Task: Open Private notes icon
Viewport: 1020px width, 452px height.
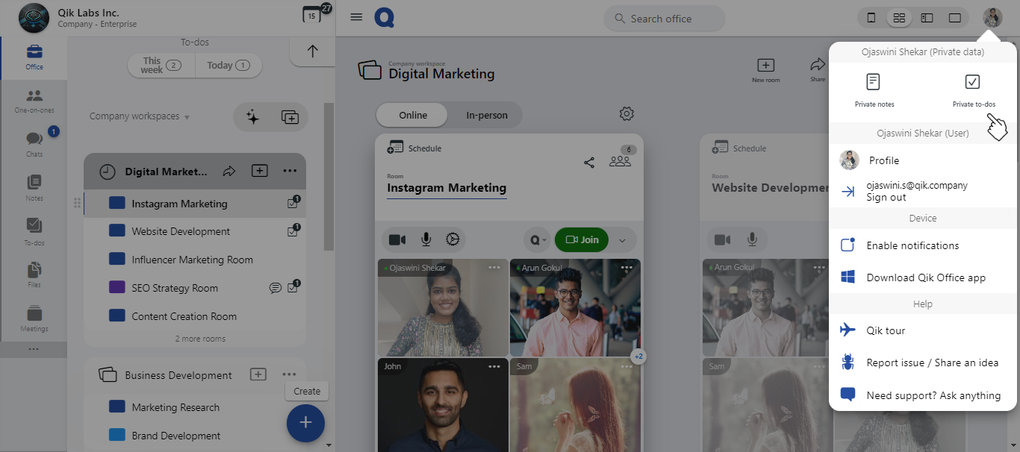Action: point(874,82)
